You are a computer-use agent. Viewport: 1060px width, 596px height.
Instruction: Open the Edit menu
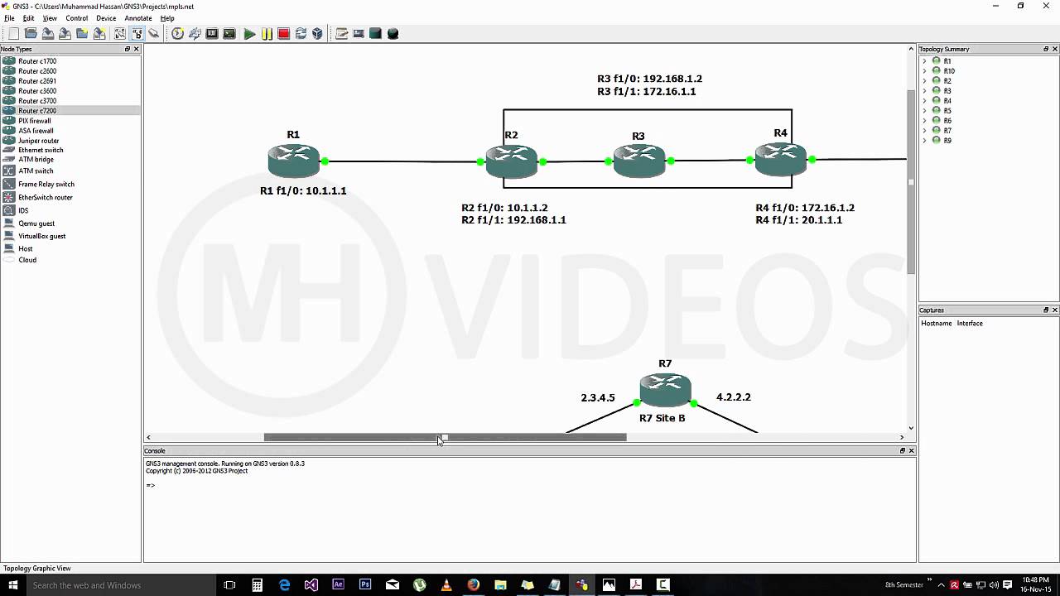pos(28,18)
